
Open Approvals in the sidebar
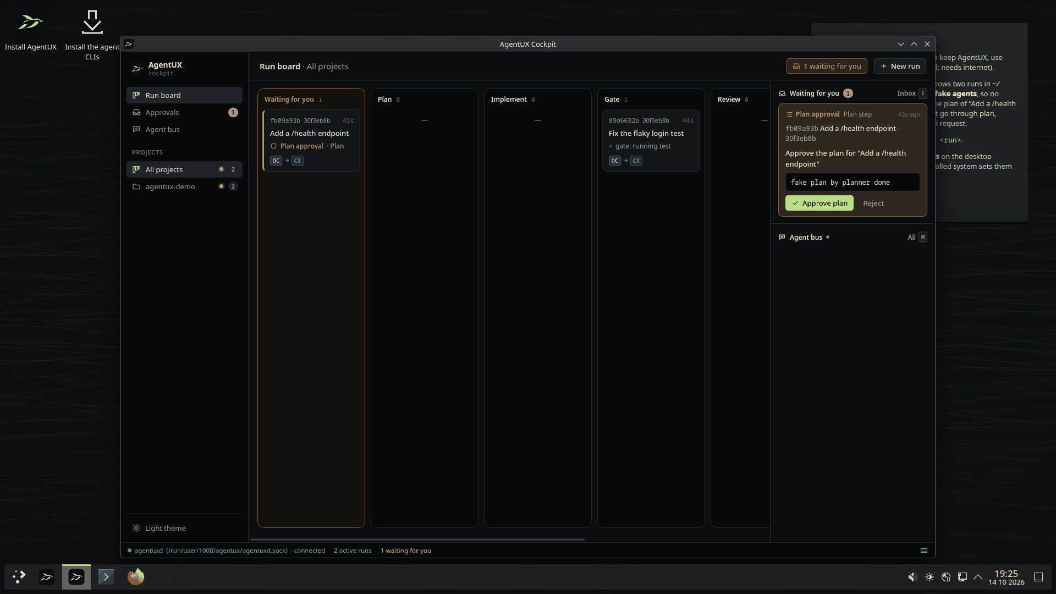coord(184,112)
